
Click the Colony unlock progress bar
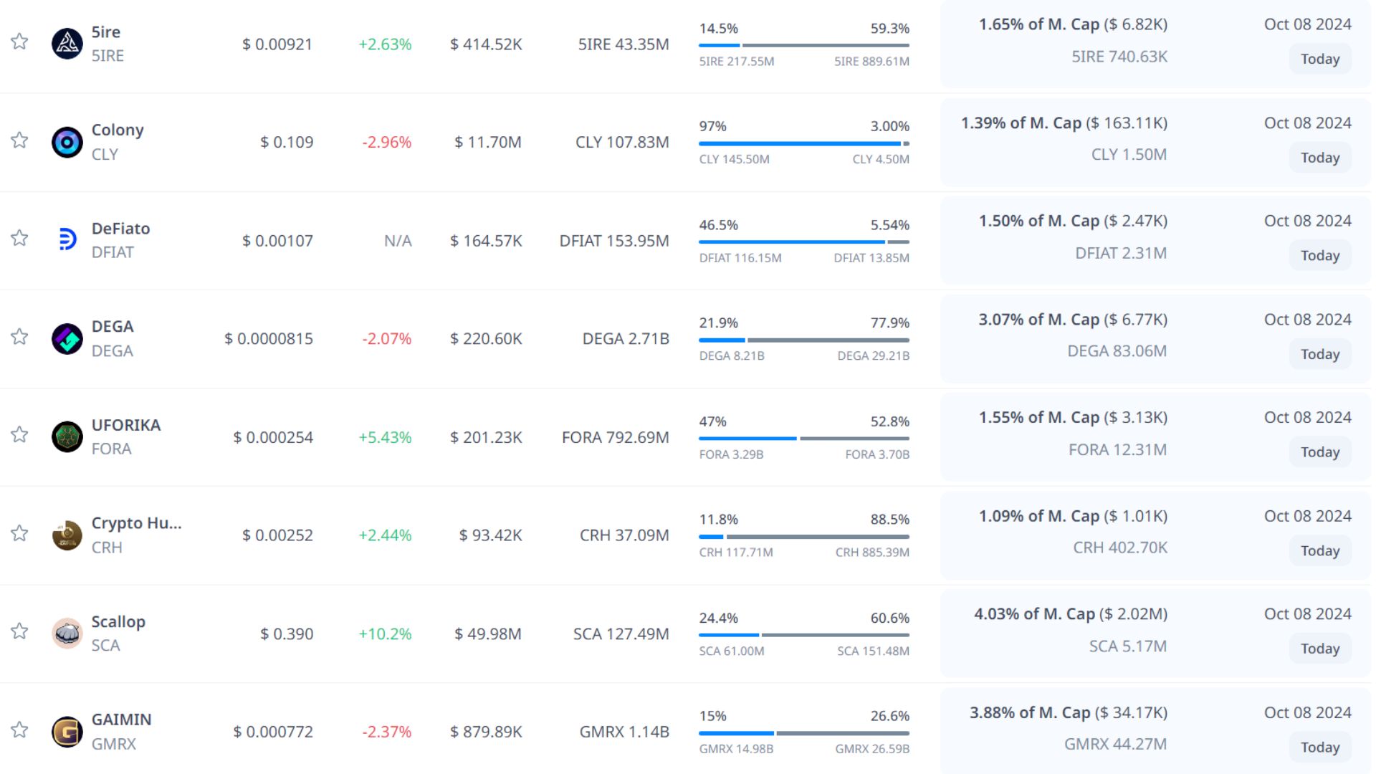(x=803, y=143)
